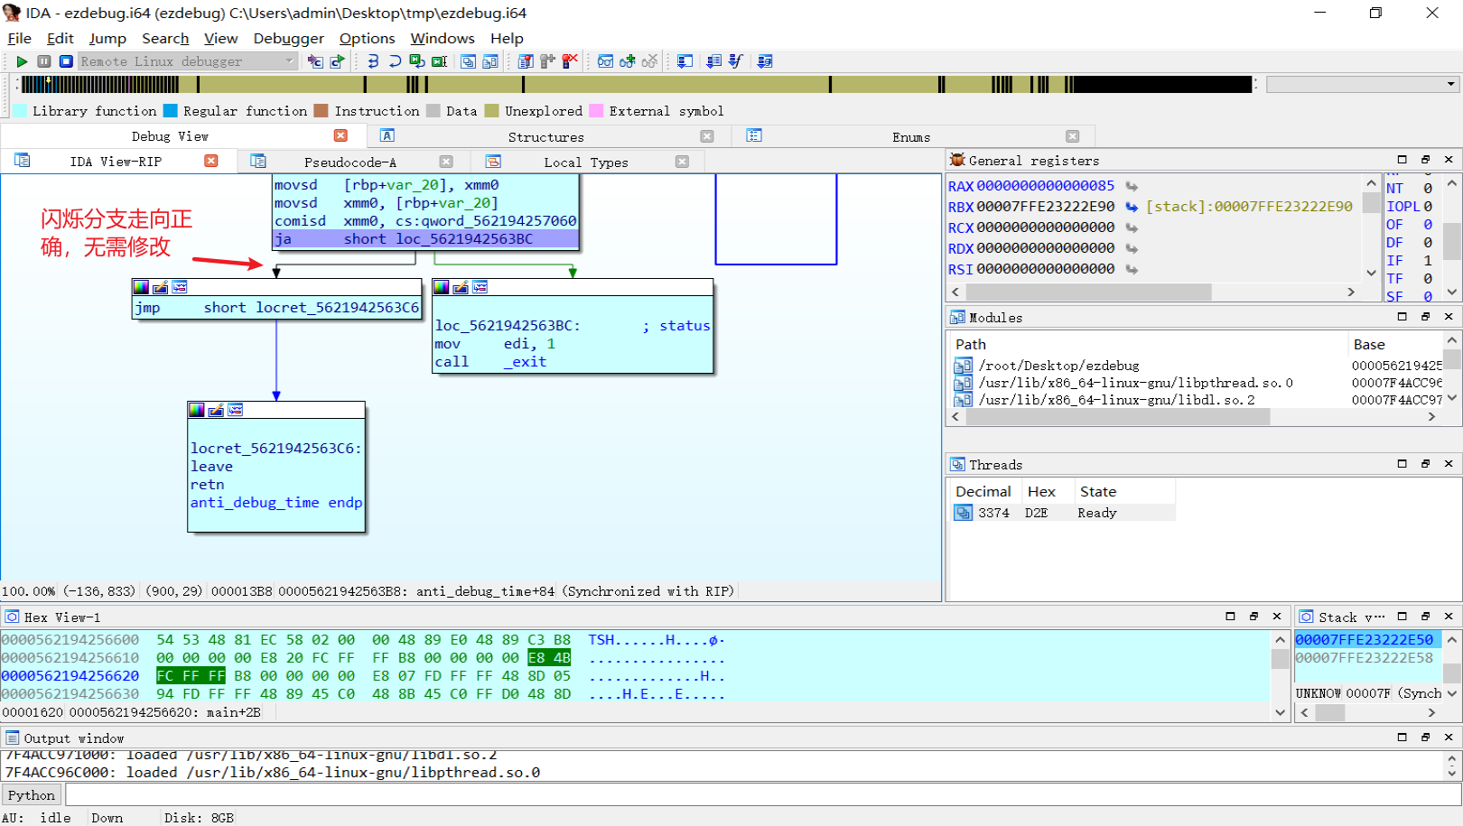This screenshot has height=826, width=1463.
Task: Click the call _exit instruction
Action: pyautogui.click(x=490, y=362)
